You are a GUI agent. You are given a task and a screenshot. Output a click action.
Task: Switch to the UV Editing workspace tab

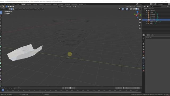[x=41, y=4]
